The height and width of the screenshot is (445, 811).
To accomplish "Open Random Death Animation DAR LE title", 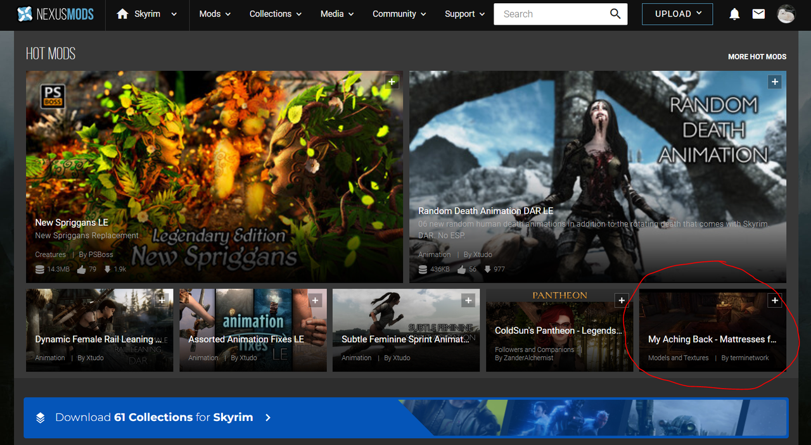I will 486,211.
